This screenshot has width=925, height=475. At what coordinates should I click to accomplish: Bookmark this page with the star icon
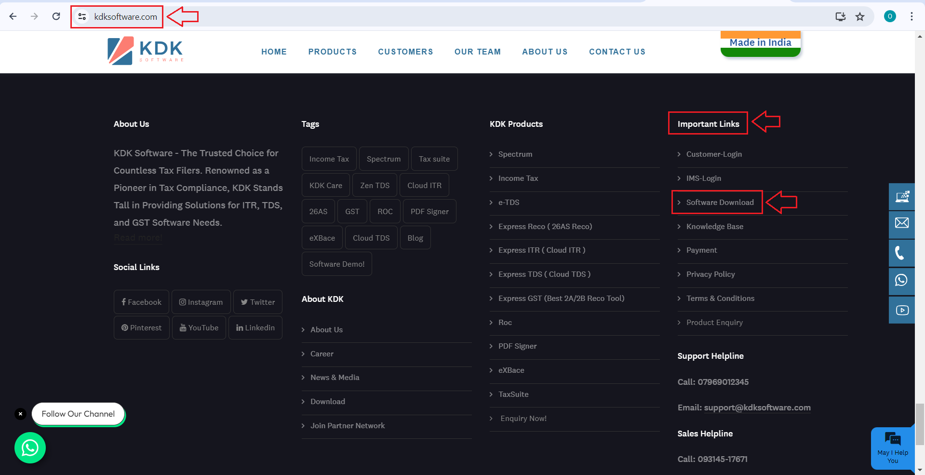[x=860, y=17]
